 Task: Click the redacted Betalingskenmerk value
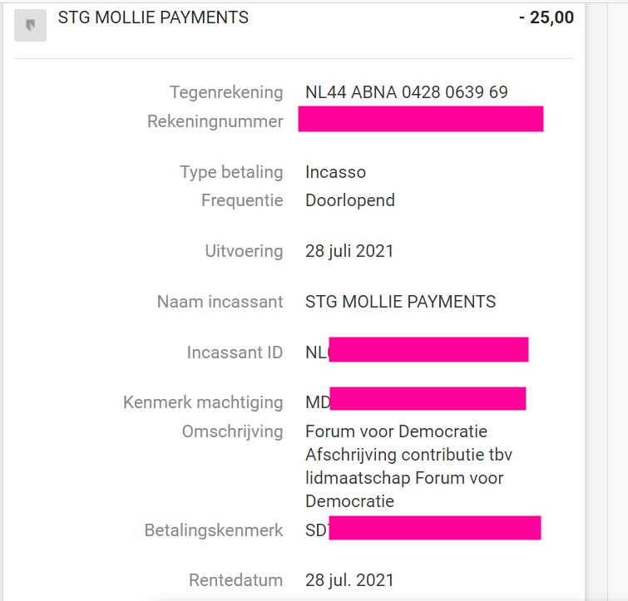point(433,528)
